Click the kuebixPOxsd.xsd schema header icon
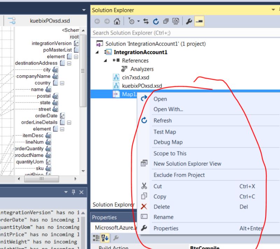This screenshot has height=249, width=280. (12, 21)
